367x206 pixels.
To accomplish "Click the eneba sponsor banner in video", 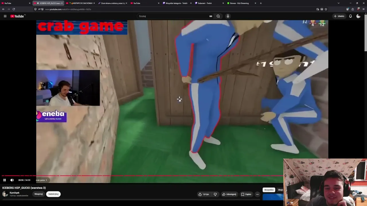I will [x=52, y=116].
